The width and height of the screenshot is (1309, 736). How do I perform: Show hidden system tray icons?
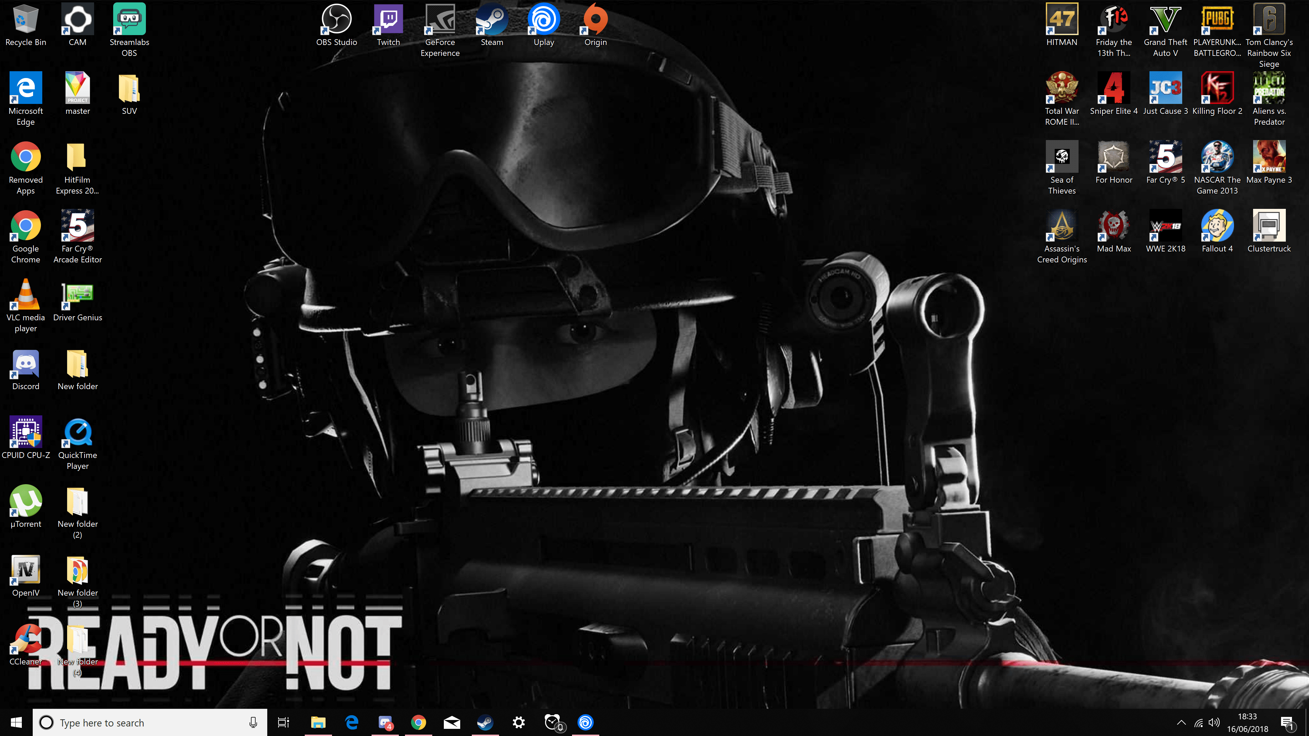1181,722
